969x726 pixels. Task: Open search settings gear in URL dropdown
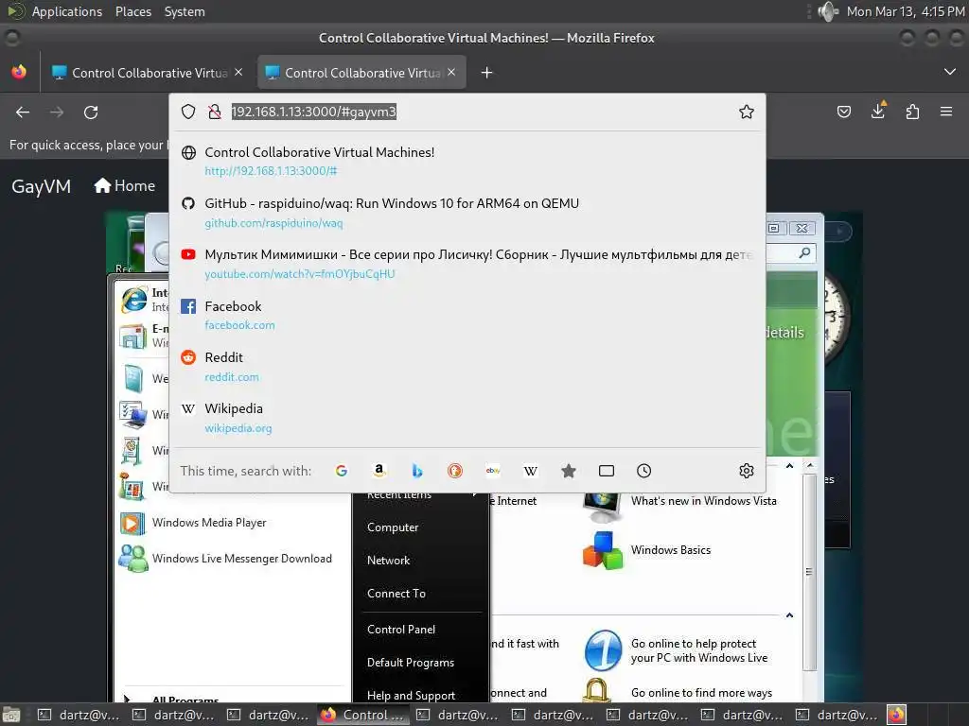tap(747, 471)
